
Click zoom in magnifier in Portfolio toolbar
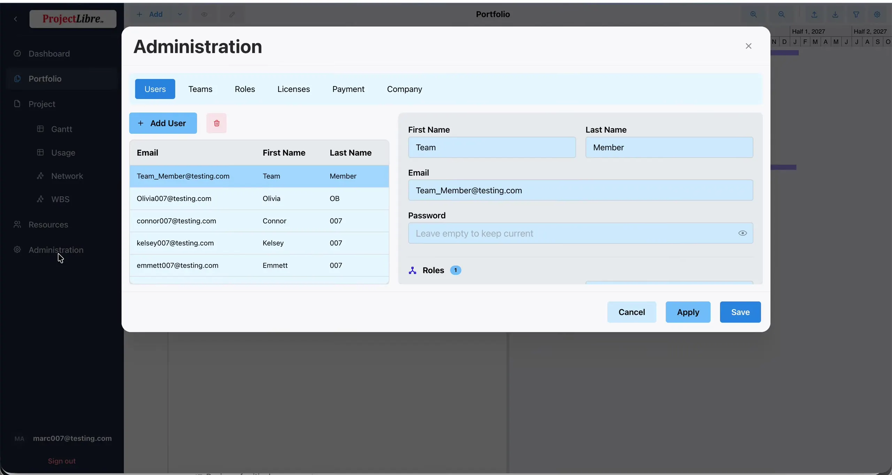[x=753, y=14]
